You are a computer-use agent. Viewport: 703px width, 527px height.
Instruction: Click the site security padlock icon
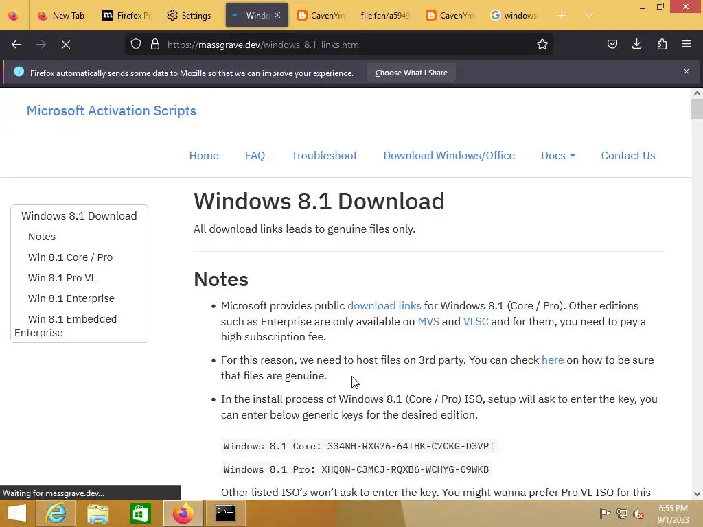pyautogui.click(x=155, y=45)
